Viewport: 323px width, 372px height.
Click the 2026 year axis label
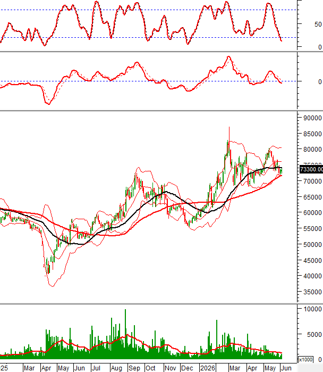click(207, 368)
